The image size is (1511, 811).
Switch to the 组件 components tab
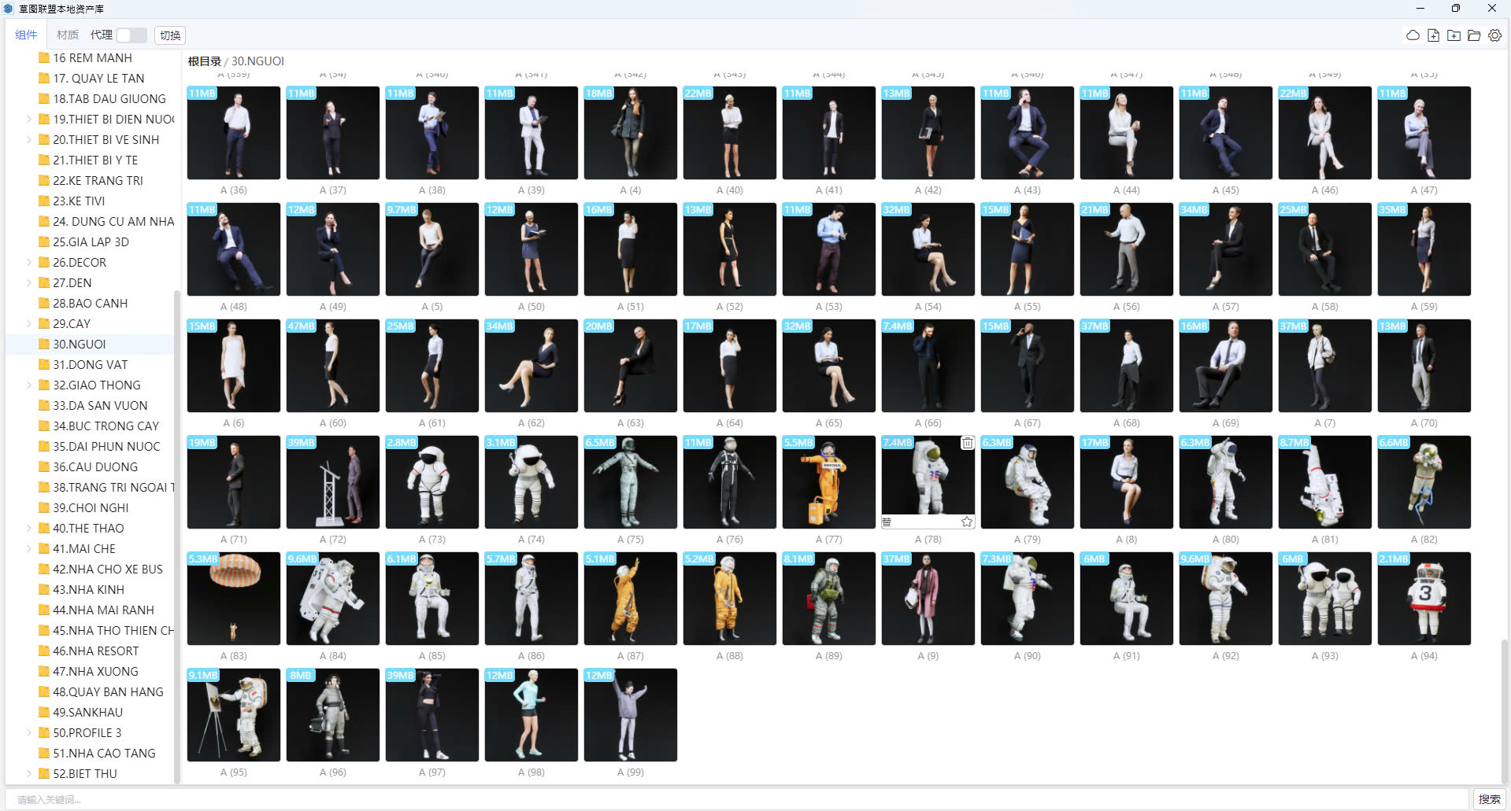click(x=26, y=35)
